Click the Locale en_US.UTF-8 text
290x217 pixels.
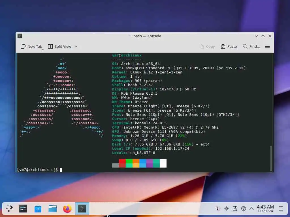[134, 153]
